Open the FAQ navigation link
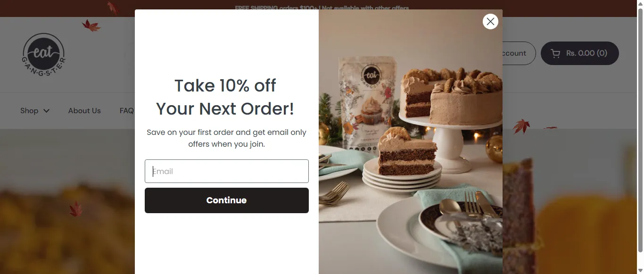The width and height of the screenshot is (644, 274). (x=127, y=111)
